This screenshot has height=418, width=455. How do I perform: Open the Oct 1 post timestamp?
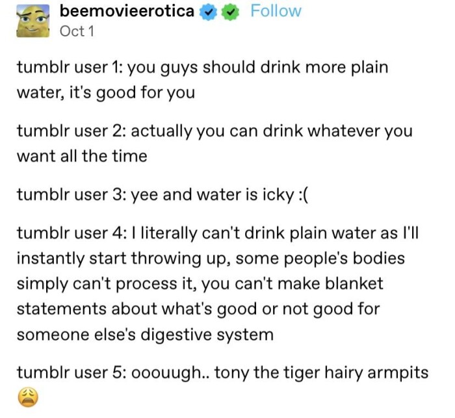point(76,31)
